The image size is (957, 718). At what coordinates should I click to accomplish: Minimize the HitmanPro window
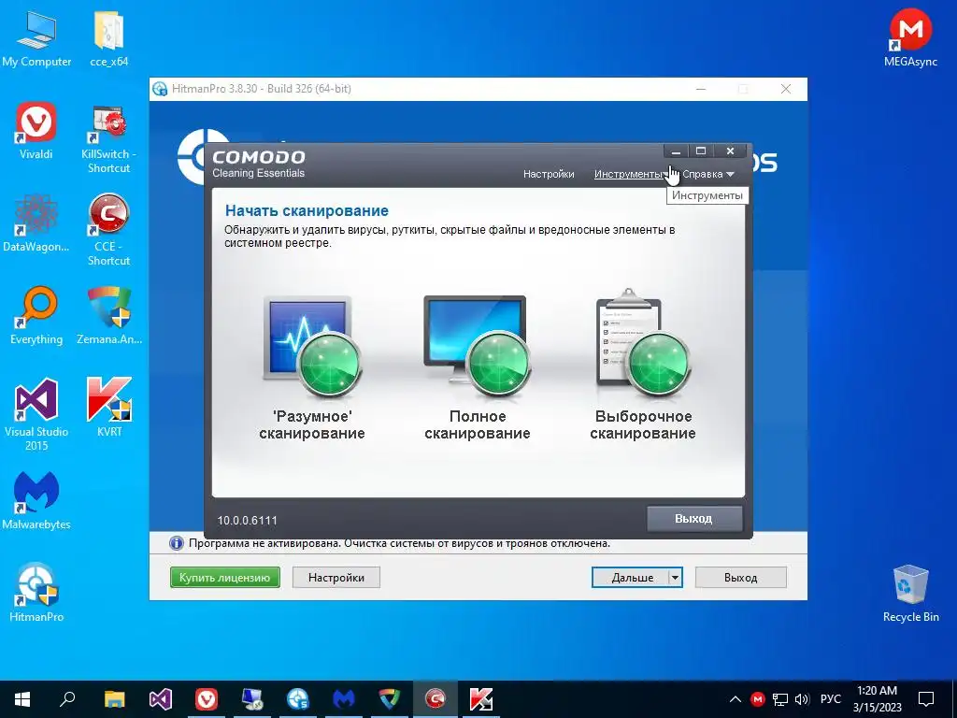701,89
